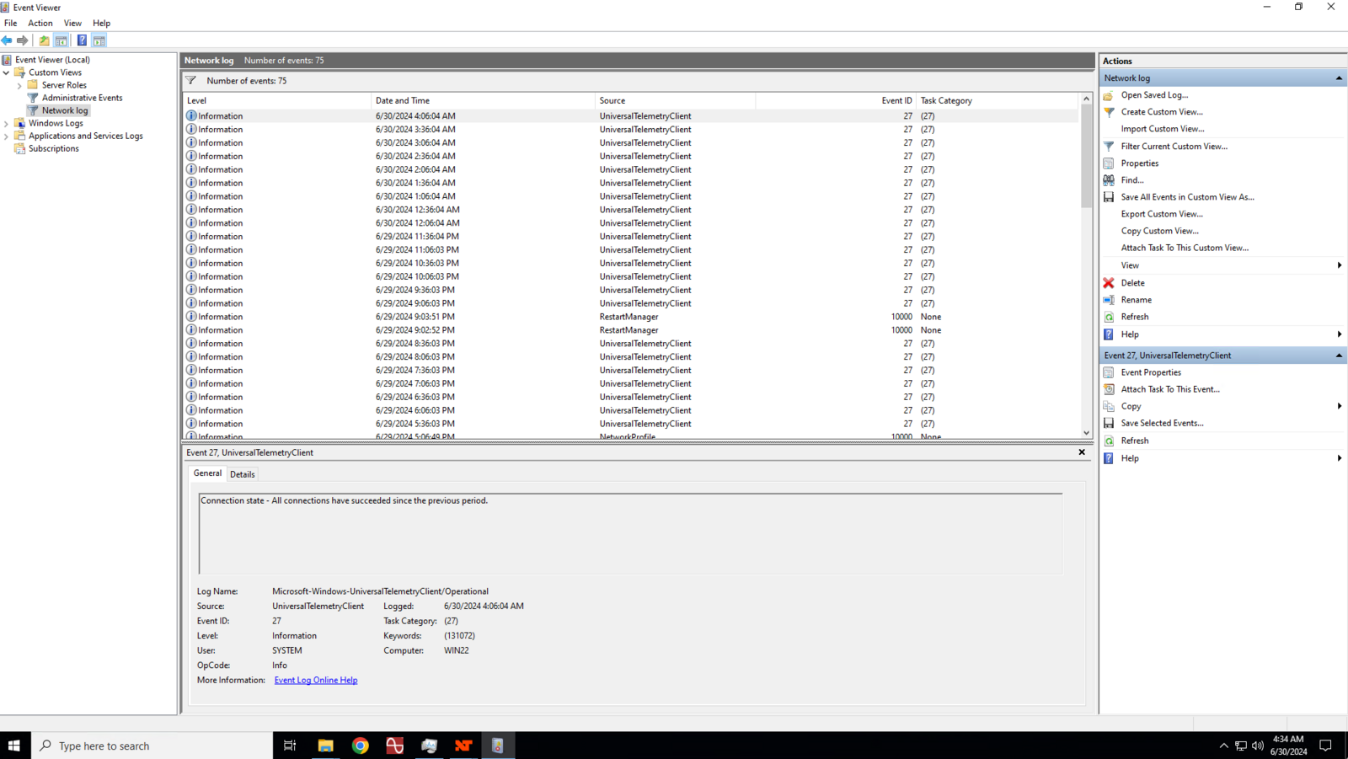The height and width of the screenshot is (759, 1348).
Task: Open Filter Current Custom View
Action: 1174,147
